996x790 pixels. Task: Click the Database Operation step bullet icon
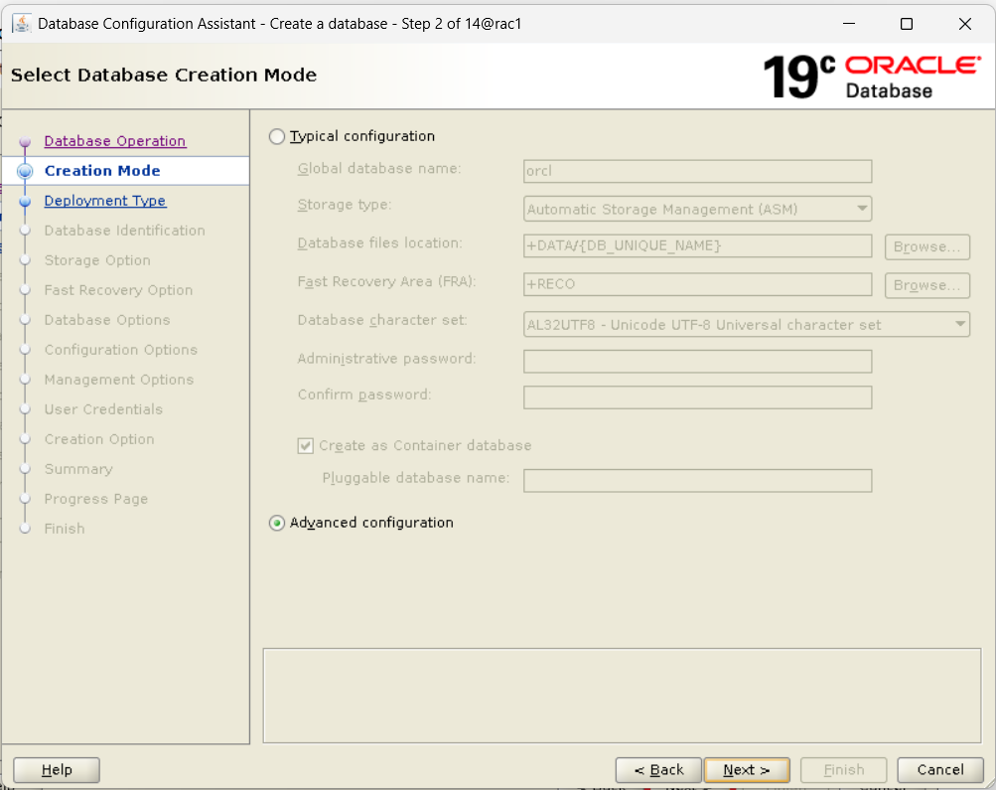[25, 142]
